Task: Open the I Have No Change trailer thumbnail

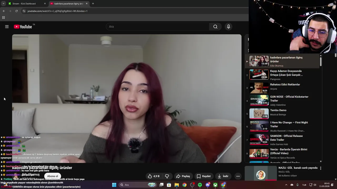Action: [x=259, y=125]
